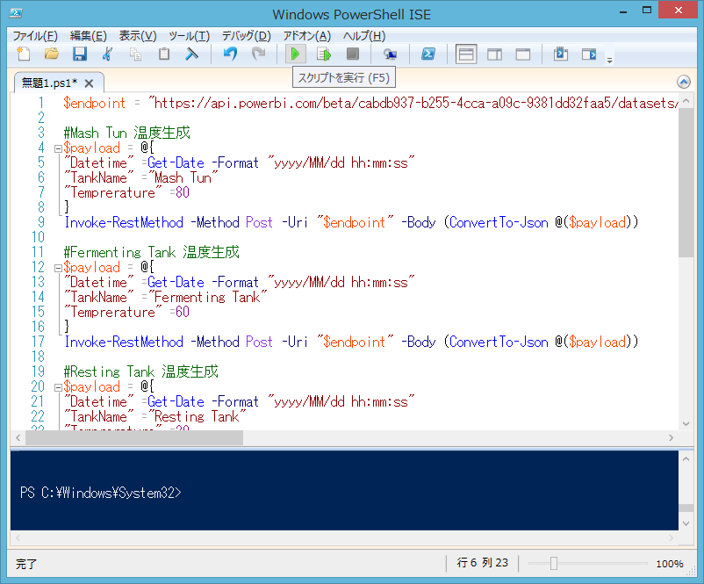Screen dimensions: 704x584
Task: Collapse the Fermenting Tank $payload block
Action: tap(58, 268)
